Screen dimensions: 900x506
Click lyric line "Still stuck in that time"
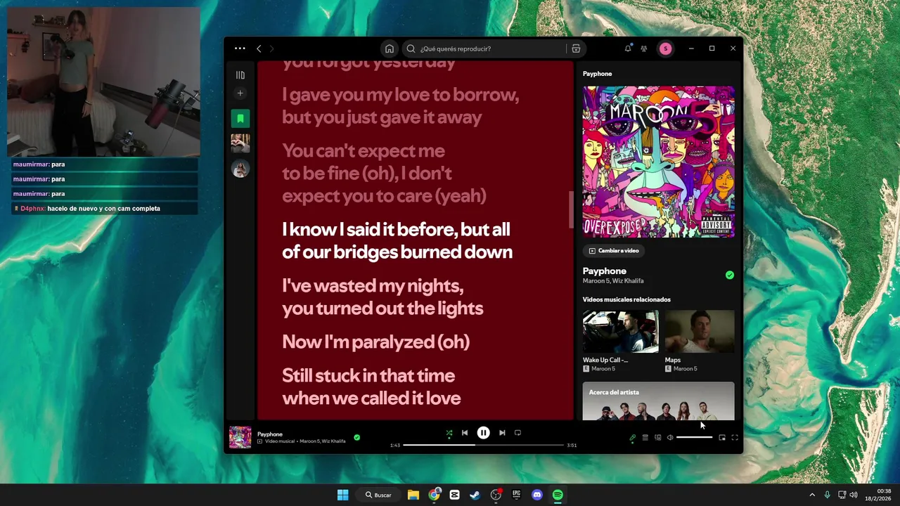(368, 375)
